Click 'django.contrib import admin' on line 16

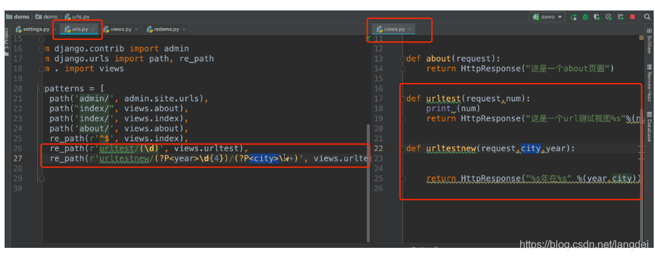pos(122,49)
